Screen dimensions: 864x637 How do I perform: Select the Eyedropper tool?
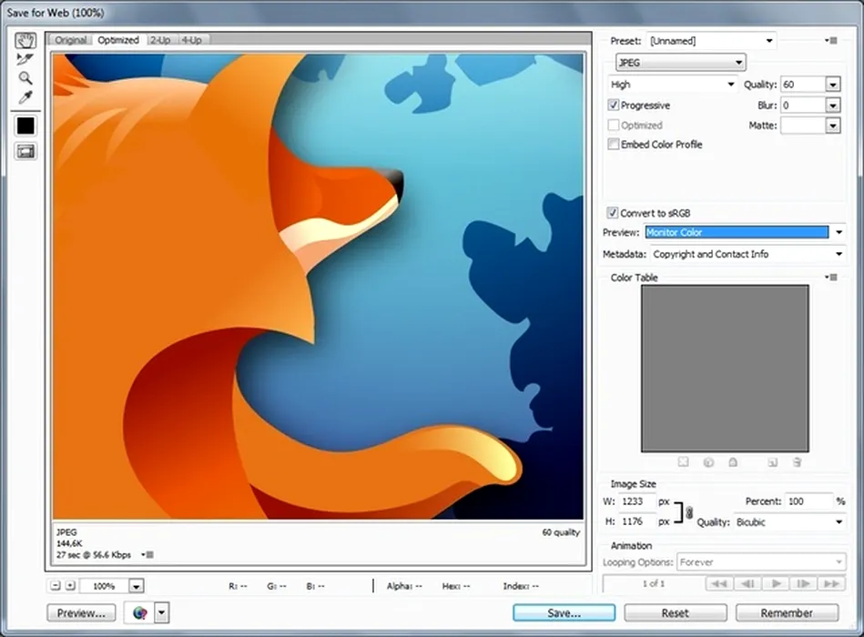click(25, 97)
